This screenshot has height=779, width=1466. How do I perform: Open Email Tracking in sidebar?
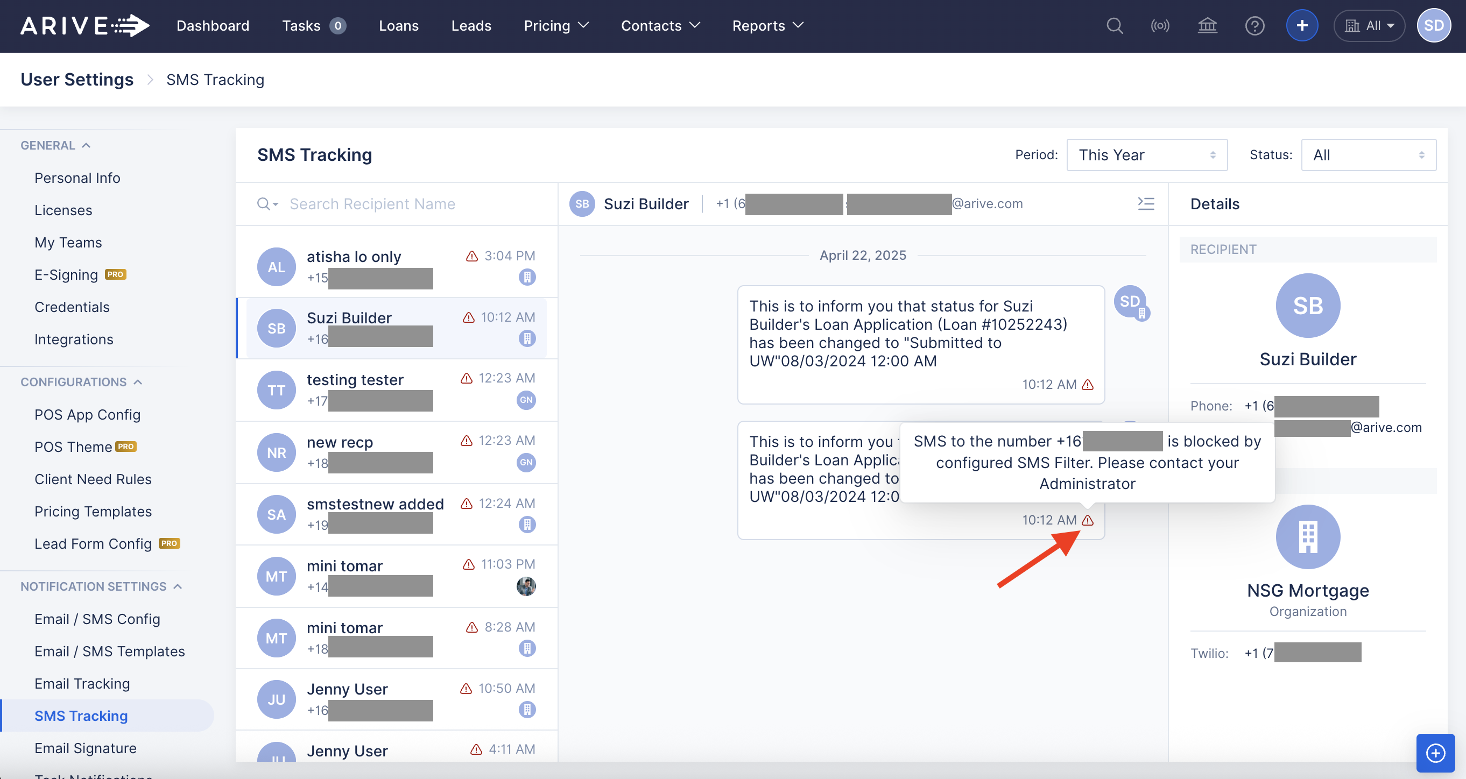(x=82, y=683)
